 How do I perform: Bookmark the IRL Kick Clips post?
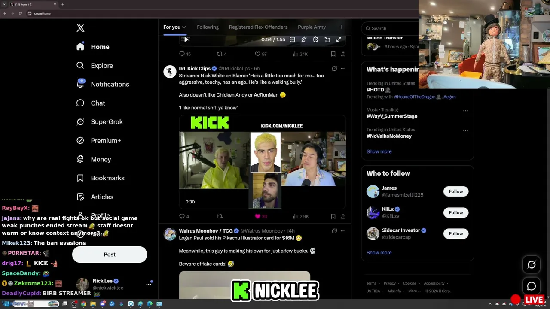pos(333,216)
